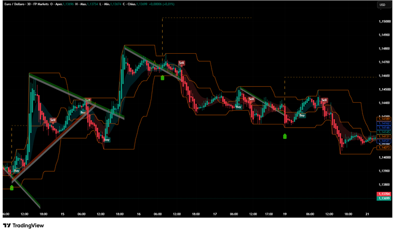Click the orange 1,14073 price tag

point(384,147)
